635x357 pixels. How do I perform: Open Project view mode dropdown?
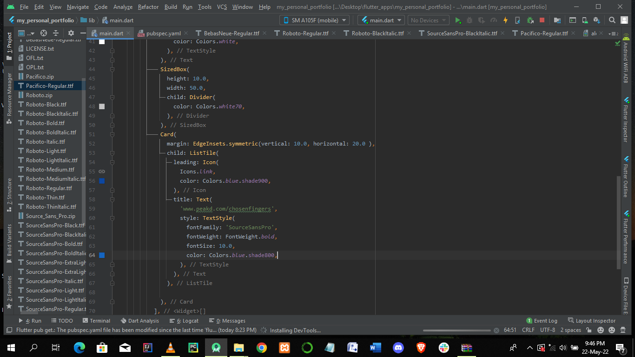(x=26, y=33)
